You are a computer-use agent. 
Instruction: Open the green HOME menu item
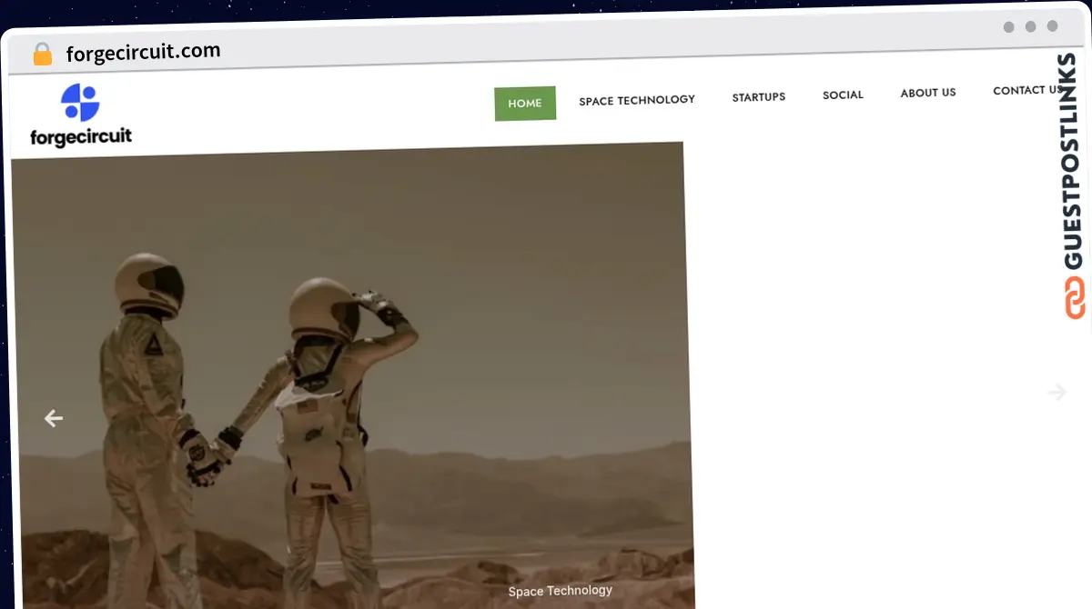tap(524, 104)
